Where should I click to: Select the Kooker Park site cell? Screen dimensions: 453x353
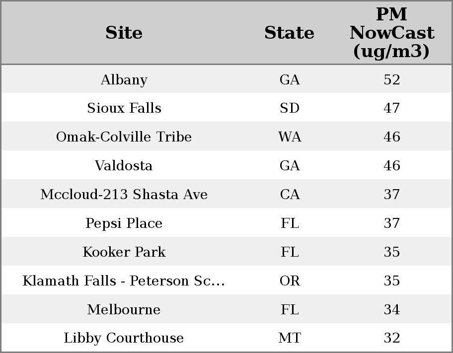tap(124, 252)
